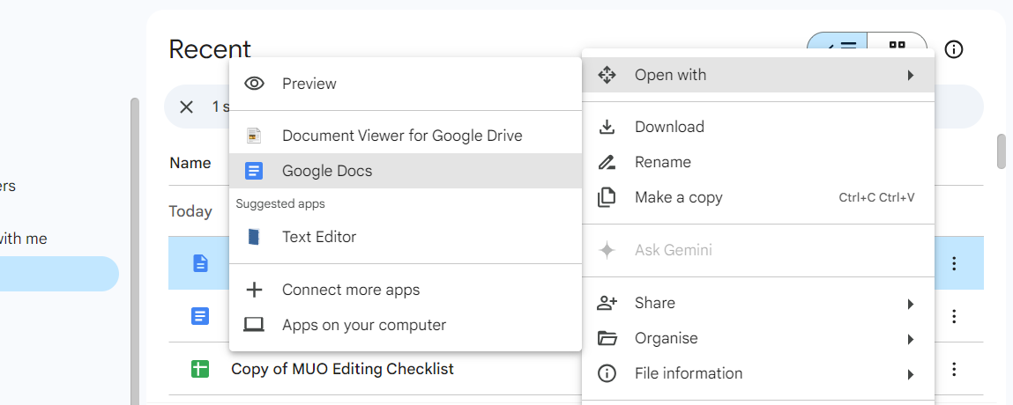This screenshot has width=1013, height=405.
Task: Expand the File information submenu arrow
Action: click(x=910, y=373)
